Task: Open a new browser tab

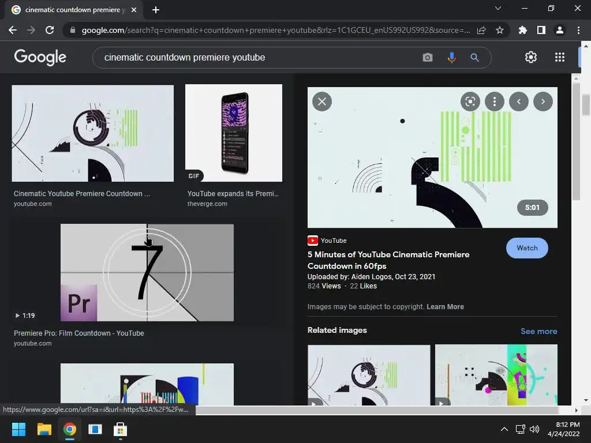Action: 156,10
